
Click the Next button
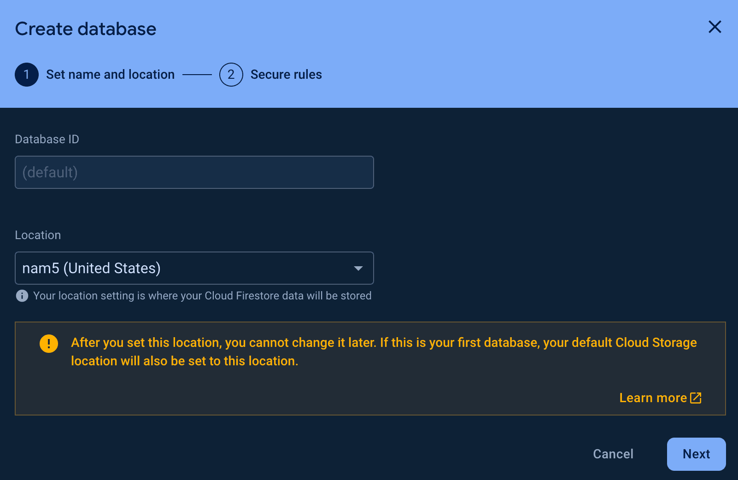coord(696,454)
